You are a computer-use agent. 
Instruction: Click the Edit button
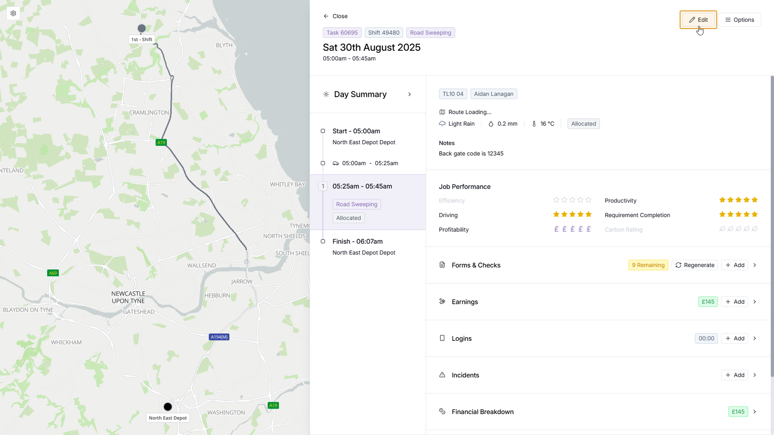[698, 20]
